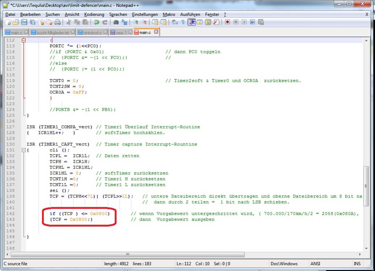375x271 pixels.
Task: Toggle the word wrap toolbar button
Action: pyautogui.click(x=175, y=22)
